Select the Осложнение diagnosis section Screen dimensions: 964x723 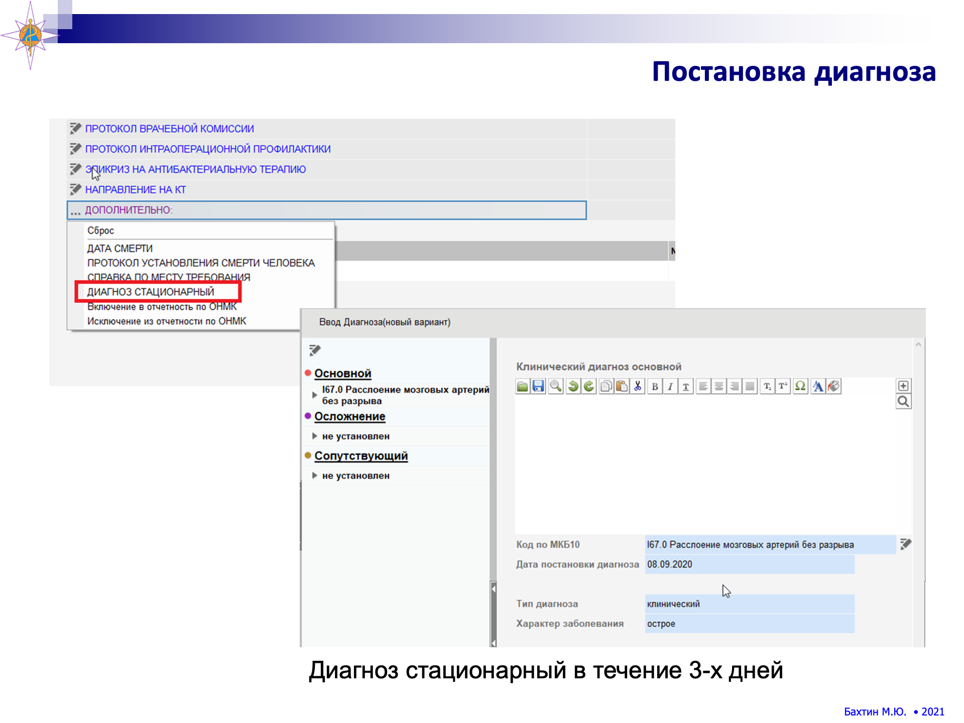click(x=350, y=416)
